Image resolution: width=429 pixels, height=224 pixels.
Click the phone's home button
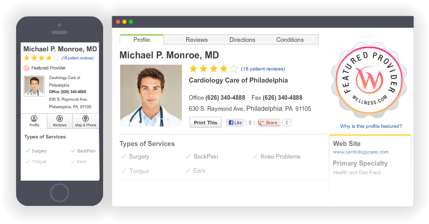point(59,193)
